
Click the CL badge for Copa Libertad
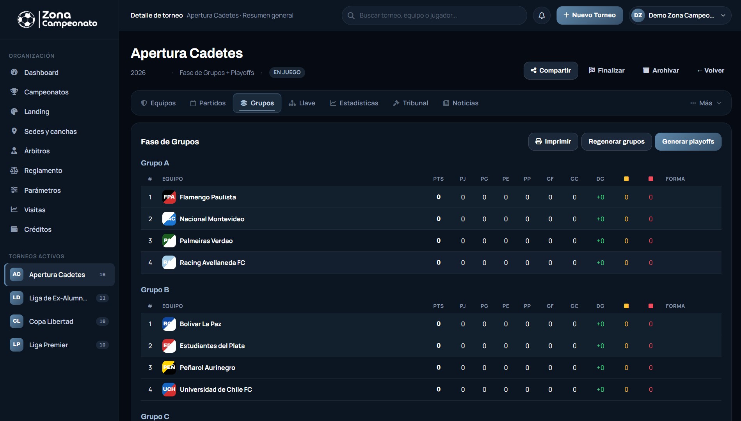pyautogui.click(x=16, y=321)
